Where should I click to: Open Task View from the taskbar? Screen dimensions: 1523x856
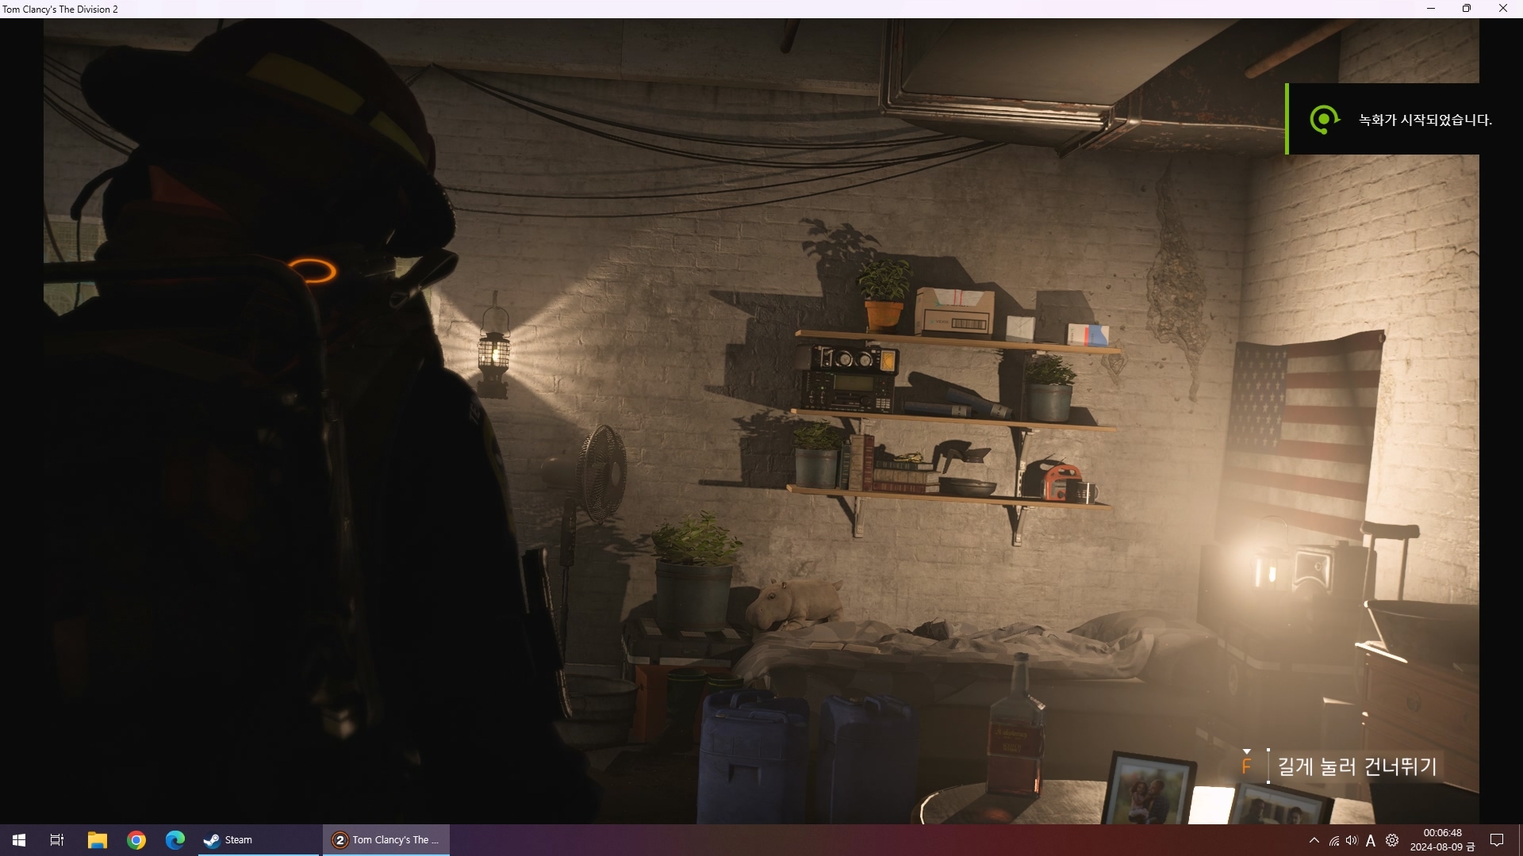[x=57, y=840]
